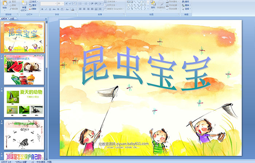Screen dimensions: 255x163
Task: Click Shape Effects (形状效果) button
Action: point(172,9)
